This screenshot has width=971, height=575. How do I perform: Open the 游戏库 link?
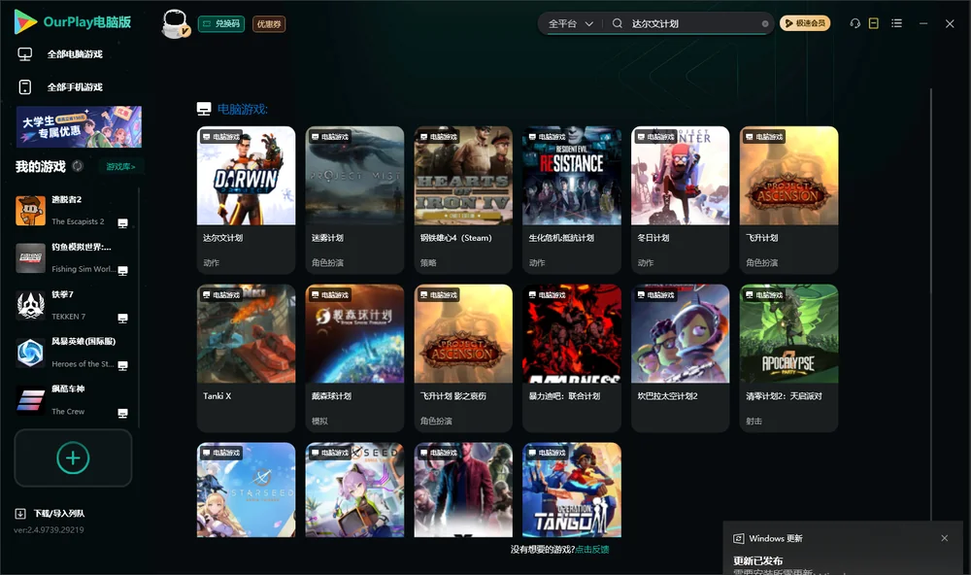pos(120,167)
